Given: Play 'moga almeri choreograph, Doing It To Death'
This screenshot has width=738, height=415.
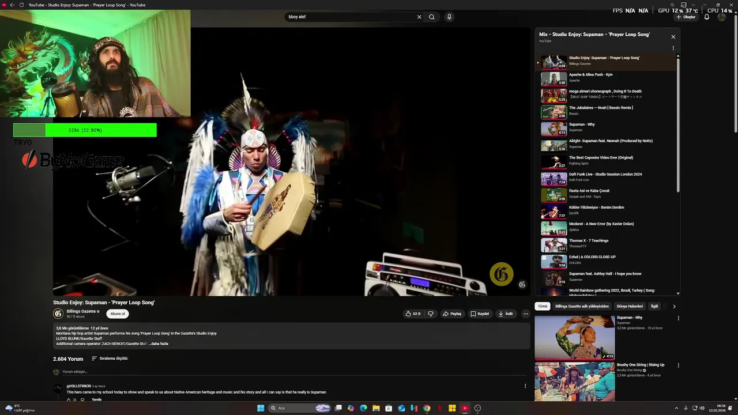Looking at the screenshot, I should coord(605,95).
